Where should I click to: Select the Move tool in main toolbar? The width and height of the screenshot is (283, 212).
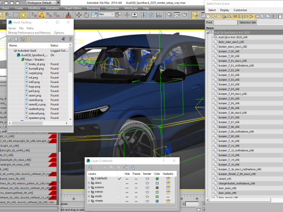[x=79, y=15]
